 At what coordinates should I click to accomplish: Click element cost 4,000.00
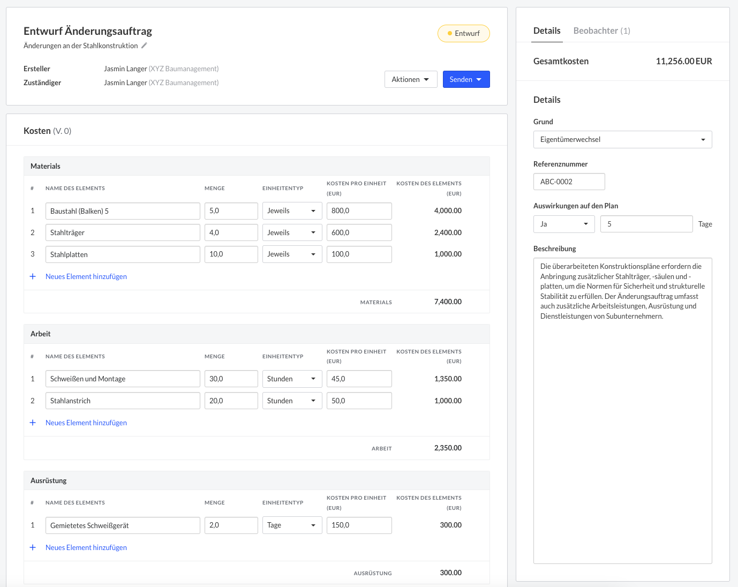click(448, 211)
